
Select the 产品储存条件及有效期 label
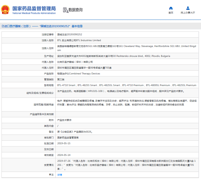click(x=42, y=114)
